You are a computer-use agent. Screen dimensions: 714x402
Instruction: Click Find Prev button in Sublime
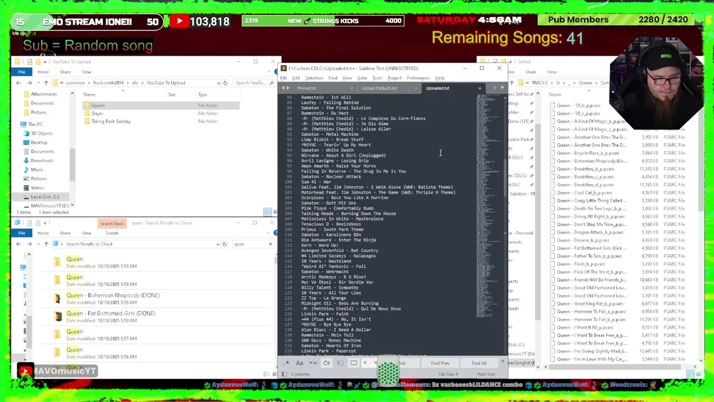440,363
